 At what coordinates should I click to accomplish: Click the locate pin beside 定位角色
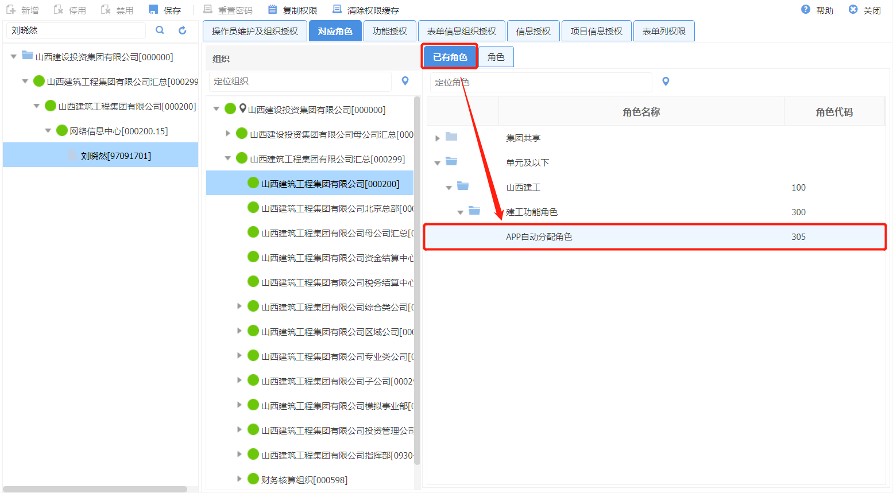pyautogui.click(x=666, y=82)
